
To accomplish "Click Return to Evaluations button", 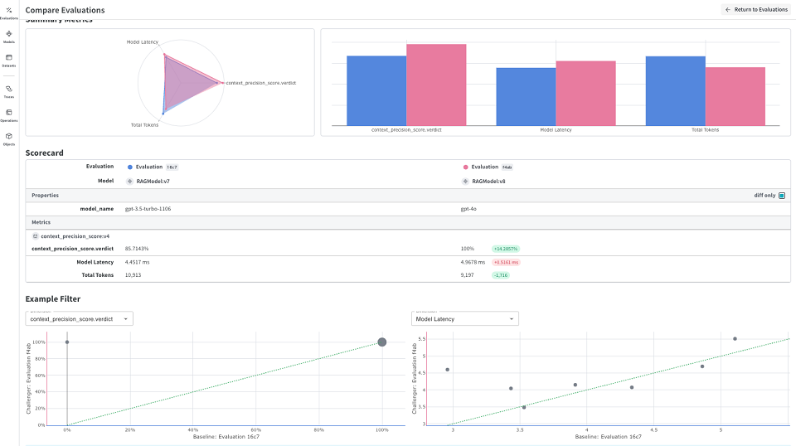I will [x=755, y=10].
